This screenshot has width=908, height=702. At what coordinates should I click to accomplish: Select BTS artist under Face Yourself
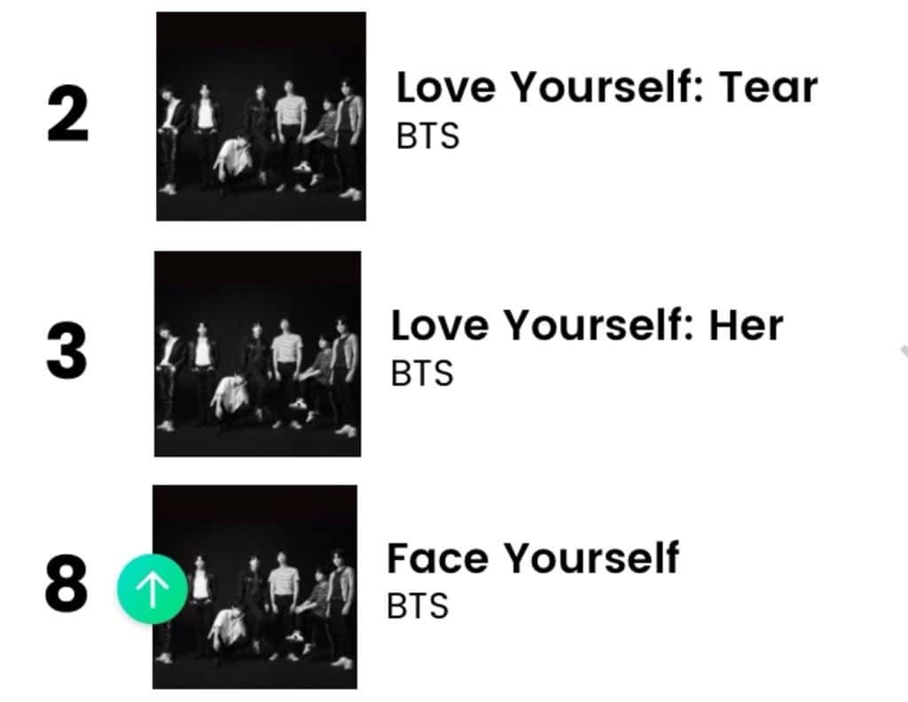pos(418,606)
